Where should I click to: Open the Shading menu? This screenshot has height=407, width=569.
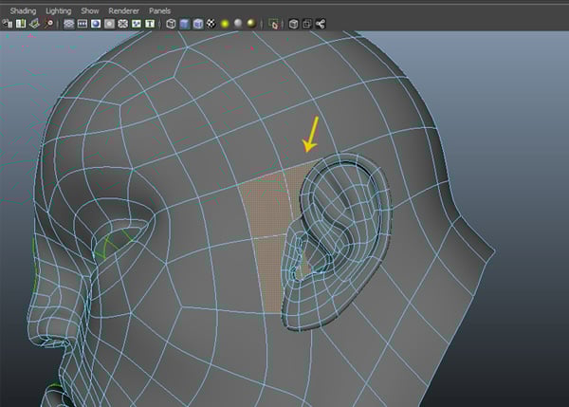(x=23, y=10)
